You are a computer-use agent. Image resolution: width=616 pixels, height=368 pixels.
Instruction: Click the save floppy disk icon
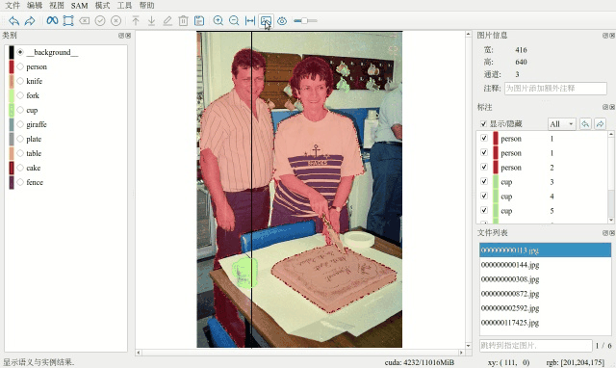(x=199, y=21)
